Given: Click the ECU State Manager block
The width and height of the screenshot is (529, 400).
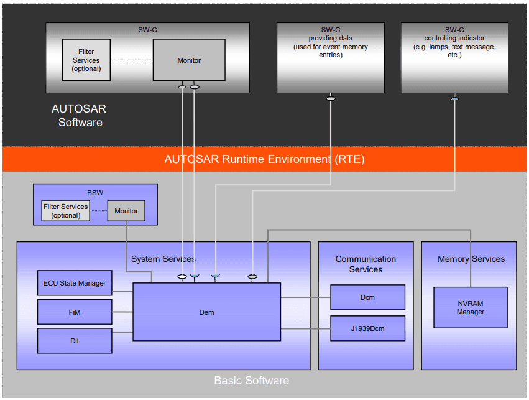Looking at the screenshot, I should (x=75, y=283).
